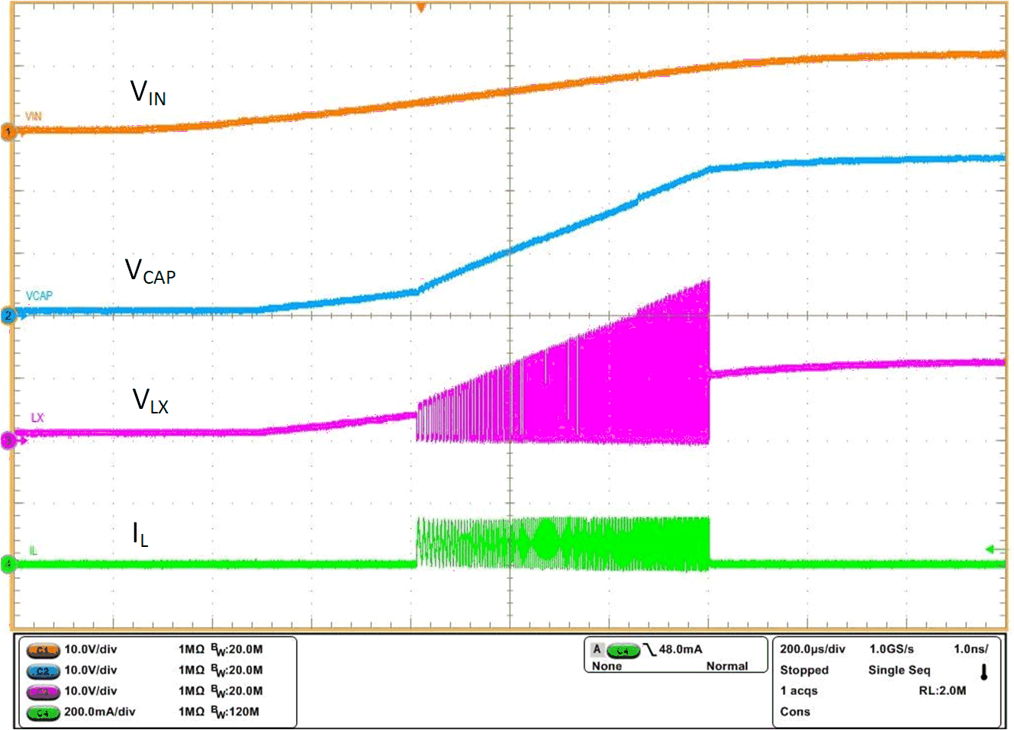
Task: Click the Single Seq acquisition label
Action: [899, 670]
